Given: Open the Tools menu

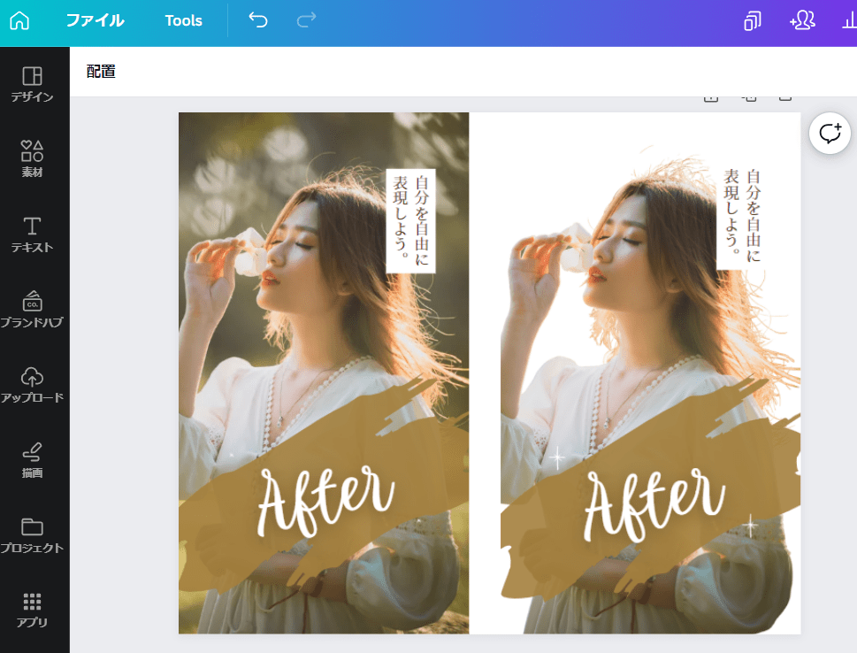Looking at the screenshot, I should 183,21.
